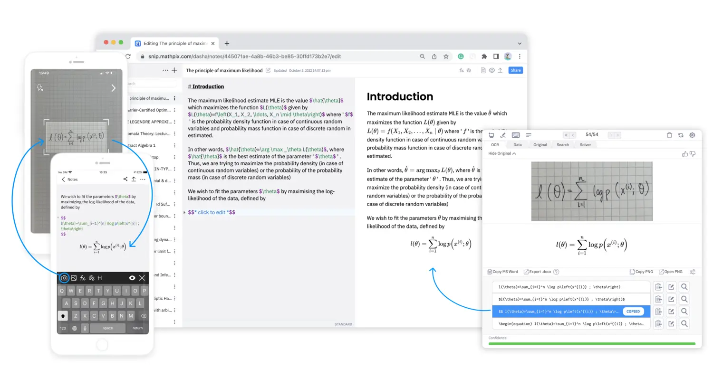This screenshot has width=713, height=388.
Task: Expand the '$$* click to edit *$$' disclosure arrow
Action: point(184,212)
